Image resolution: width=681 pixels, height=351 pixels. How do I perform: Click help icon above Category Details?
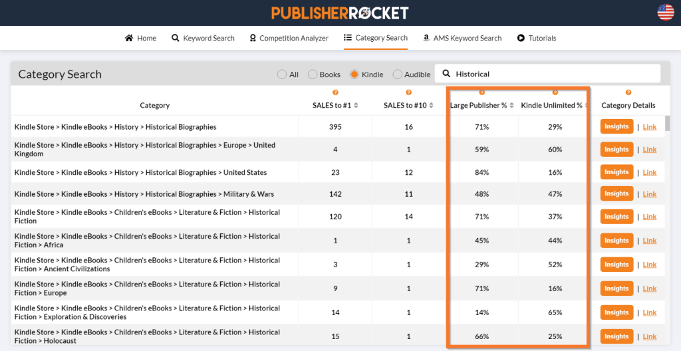[x=628, y=93]
